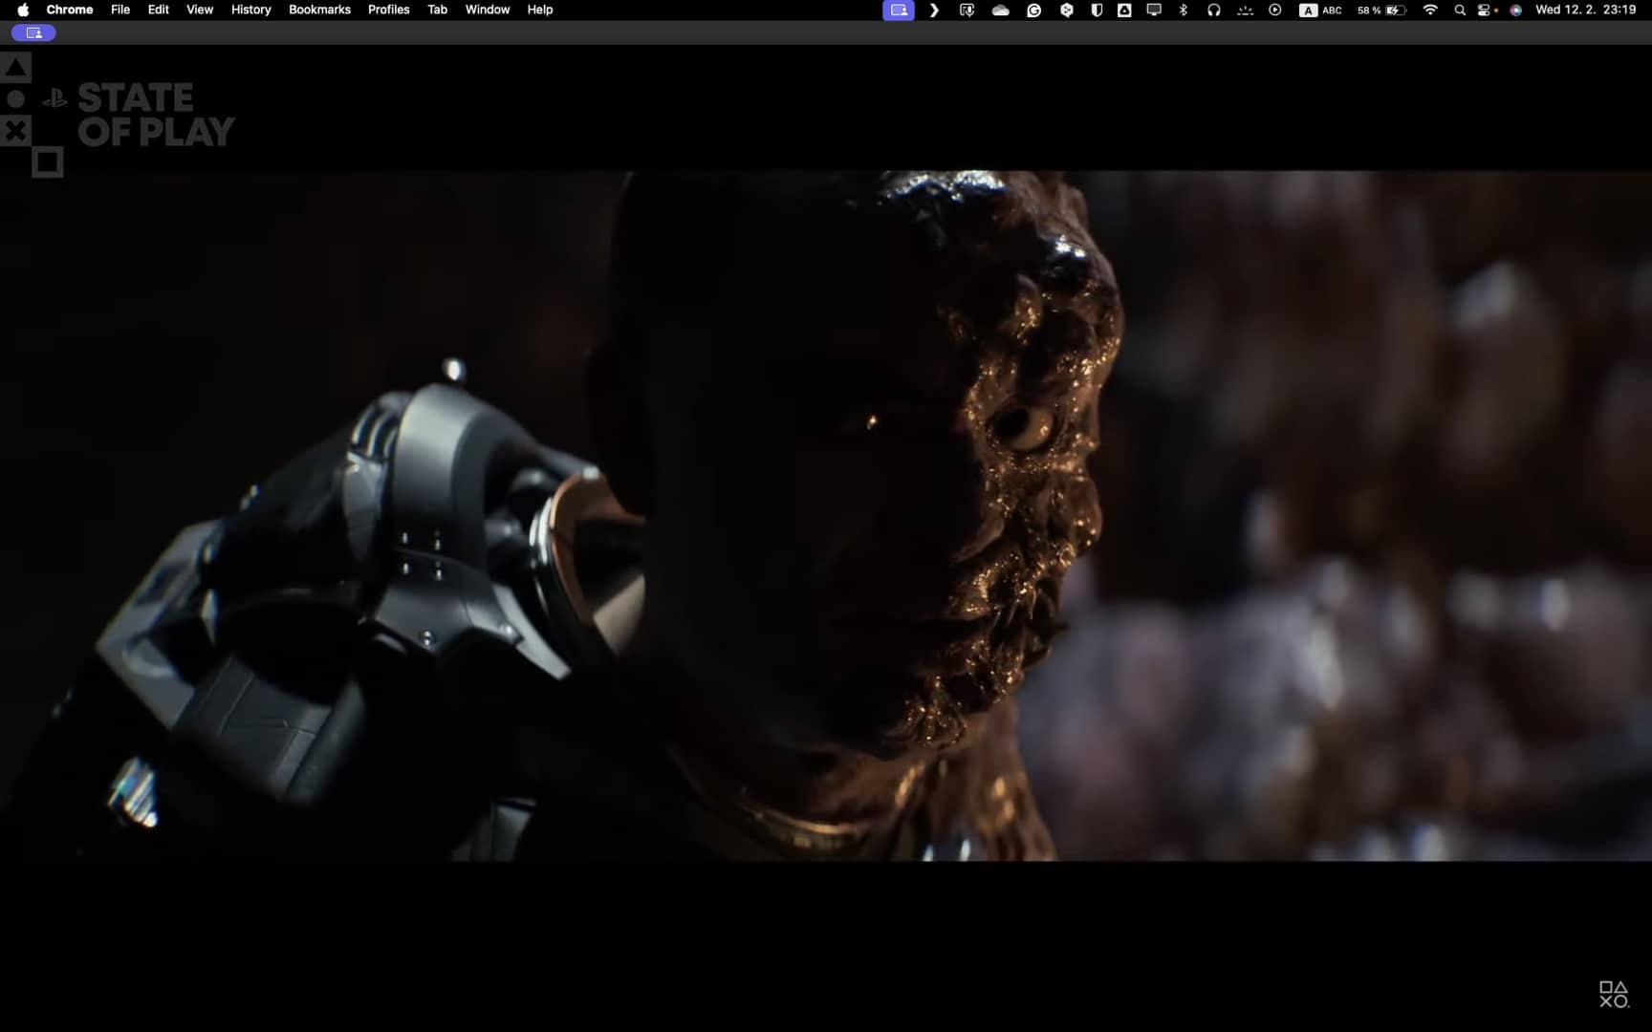
Task: Open the cloud status menu bar icon
Action: pos(1001,10)
